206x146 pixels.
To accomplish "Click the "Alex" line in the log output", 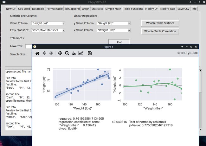I will pyautogui.click(x=18, y=127).
